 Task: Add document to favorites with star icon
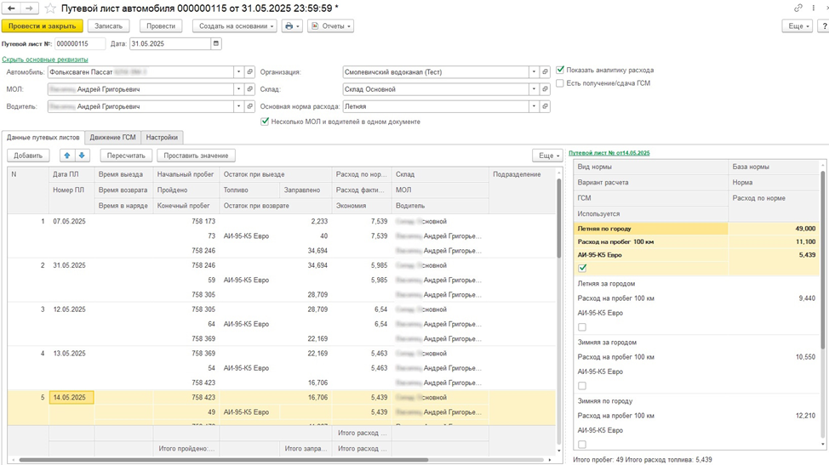49,9
